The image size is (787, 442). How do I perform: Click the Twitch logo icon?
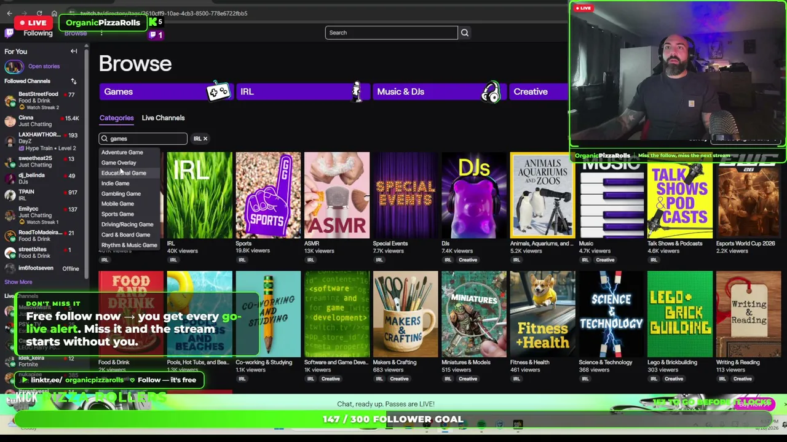[x=9, y=33]
